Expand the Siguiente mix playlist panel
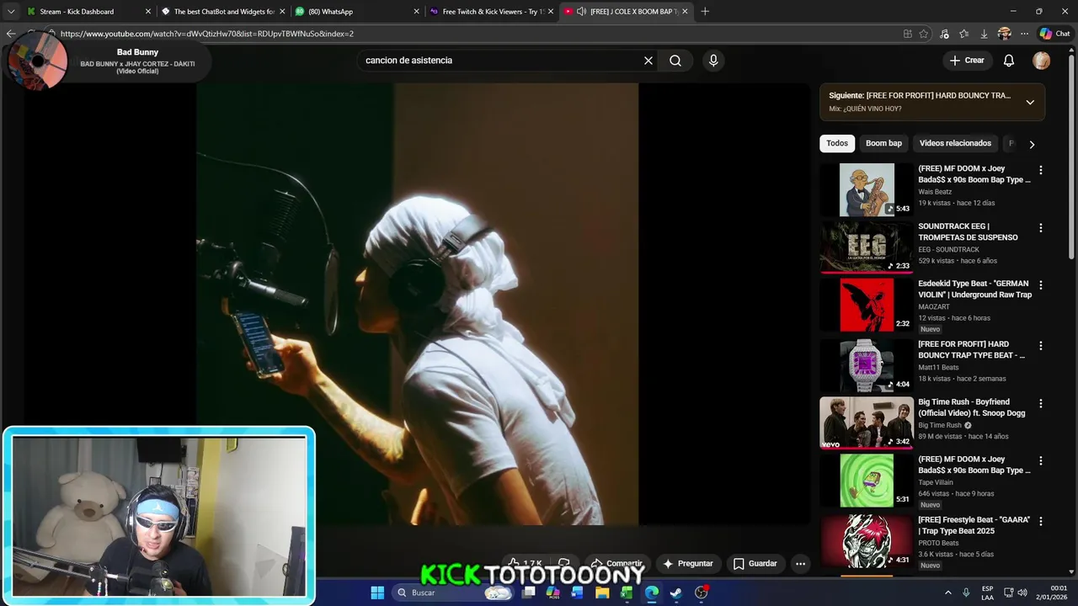1078x606 pixels. [x=1030, y=102]
